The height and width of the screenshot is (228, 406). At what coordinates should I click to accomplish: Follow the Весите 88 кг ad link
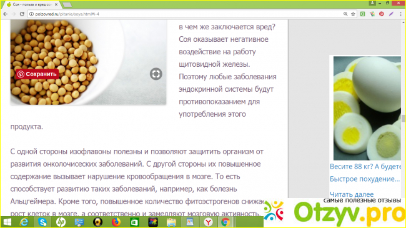point(365,166)
